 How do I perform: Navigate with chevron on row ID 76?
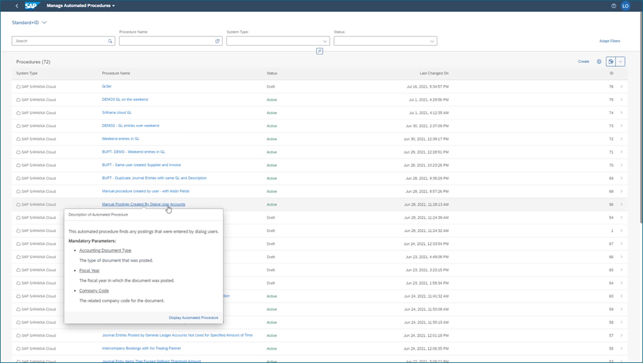click(x=621, y=87)
